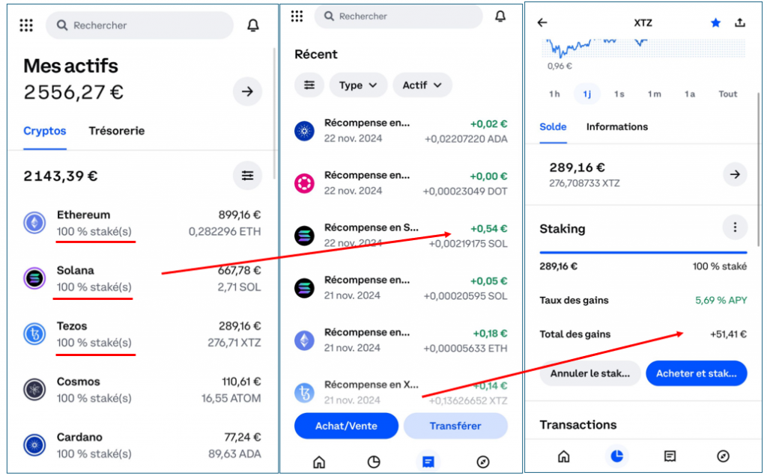Open XTZ balance details arrow
The width and height of the screenshot is (767, 475).
pyautogui.click(x=735, y=174)
